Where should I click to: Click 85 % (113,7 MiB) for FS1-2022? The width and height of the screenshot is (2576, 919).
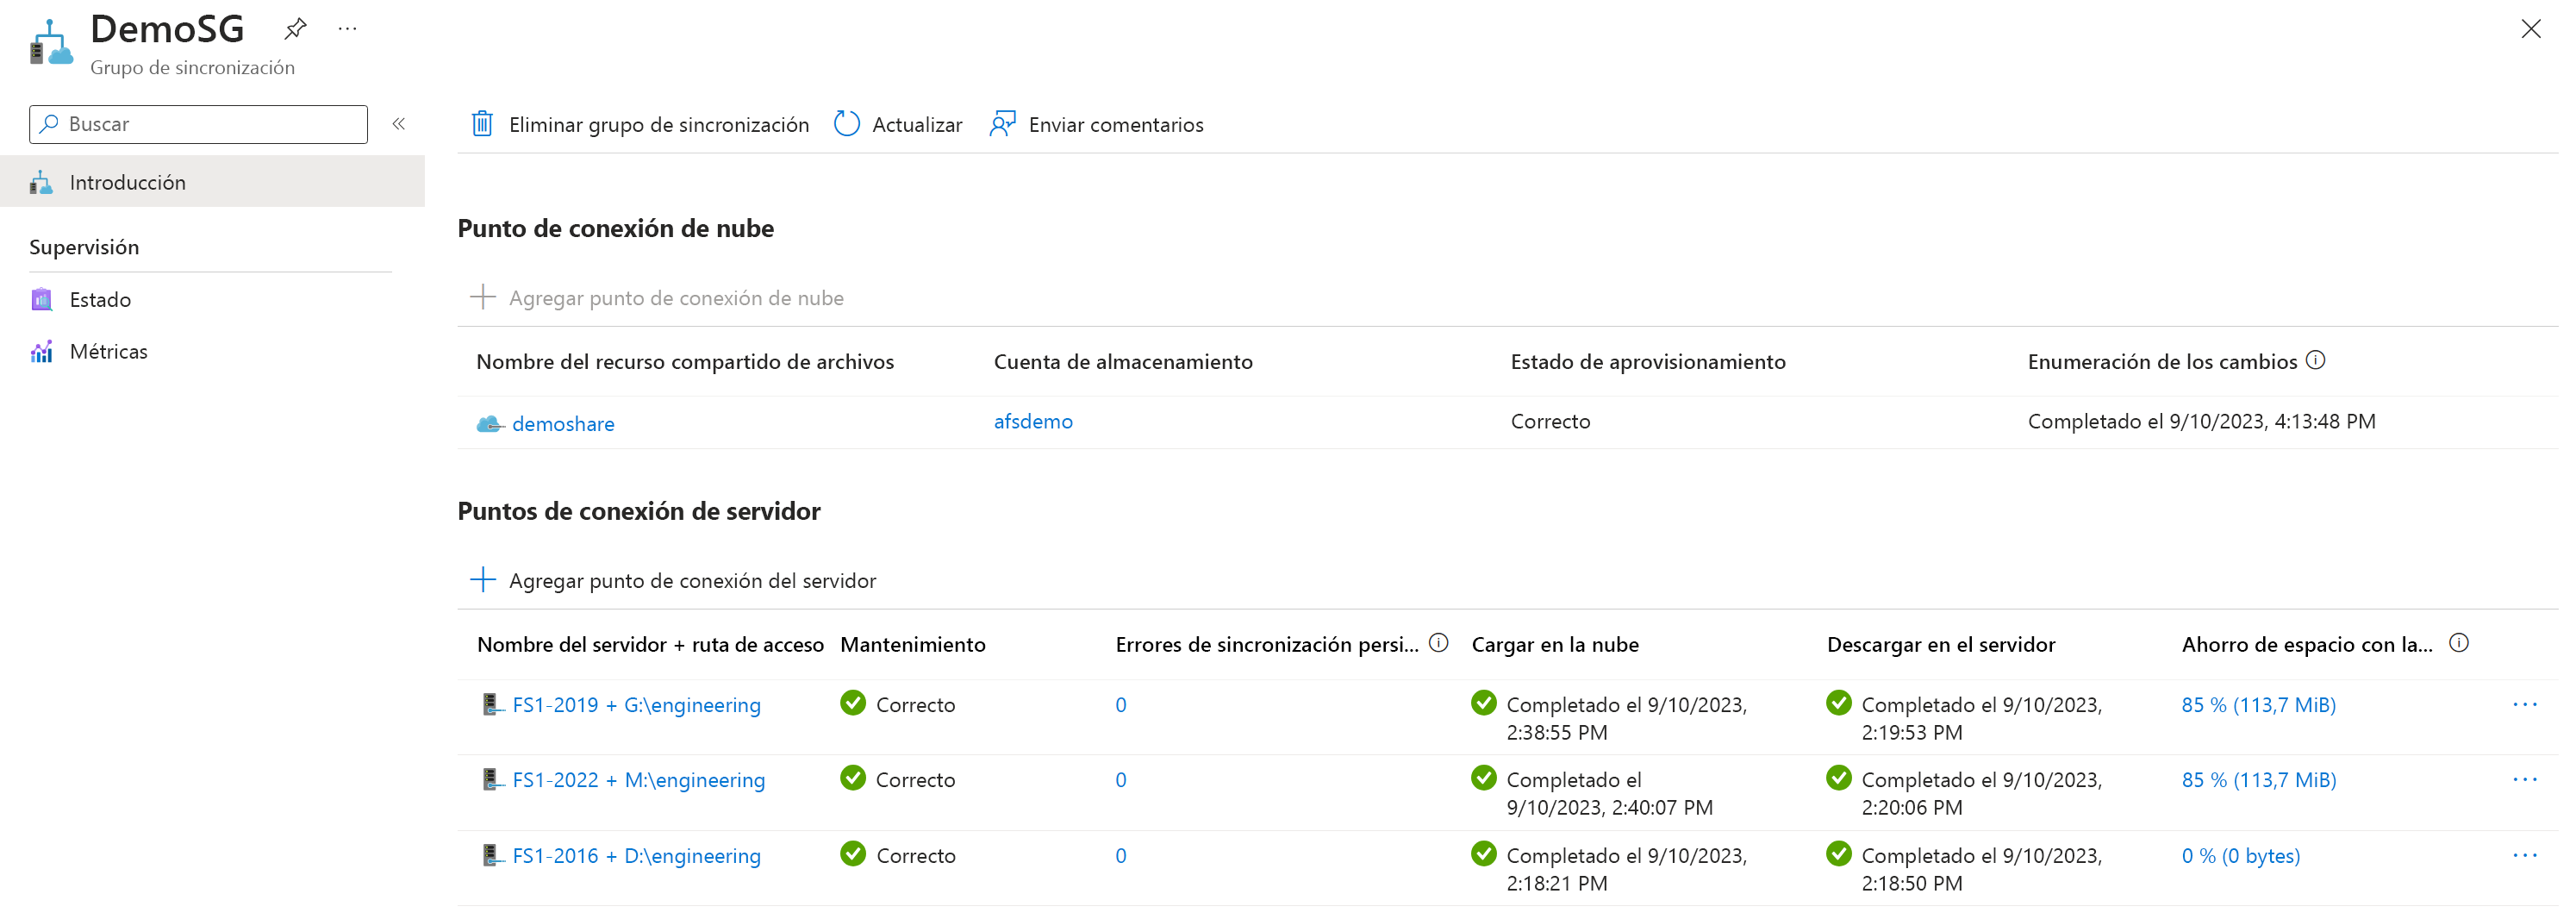coord(2259,779)
